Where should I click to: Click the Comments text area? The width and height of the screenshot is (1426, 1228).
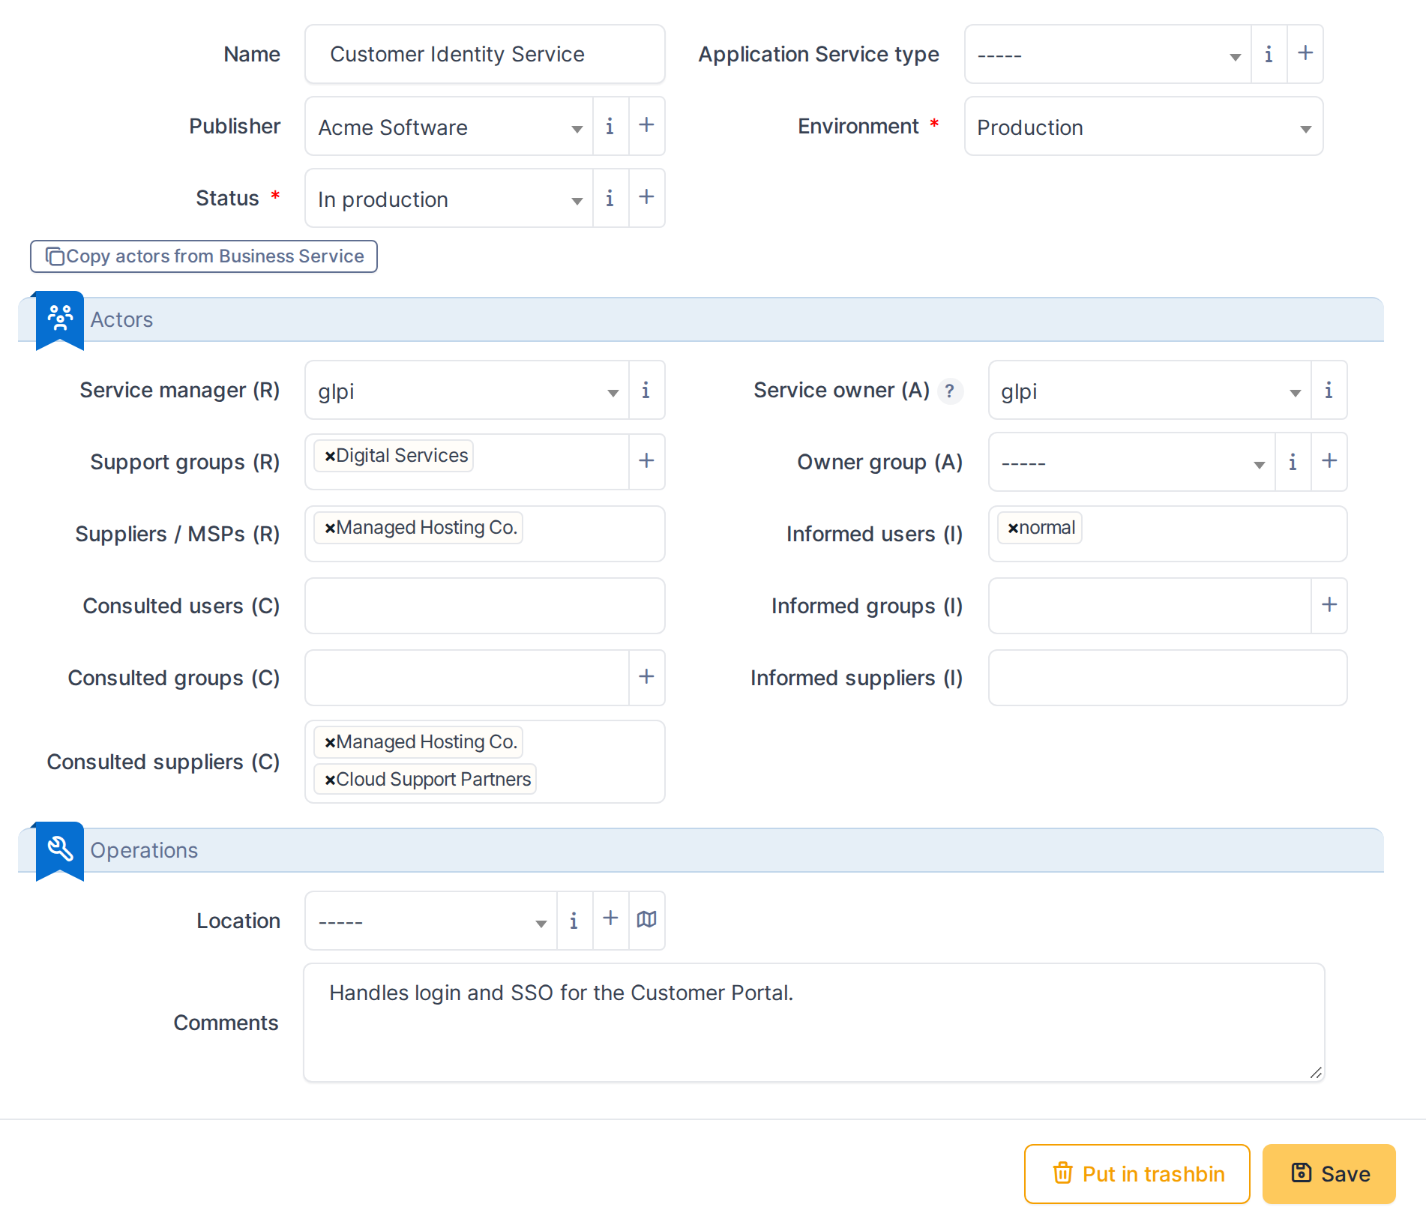pyautogui.click(x=814, y=1023)
